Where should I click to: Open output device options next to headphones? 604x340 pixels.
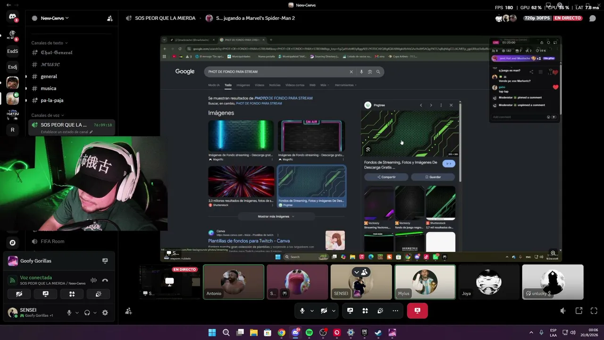(x=95, y=313)
